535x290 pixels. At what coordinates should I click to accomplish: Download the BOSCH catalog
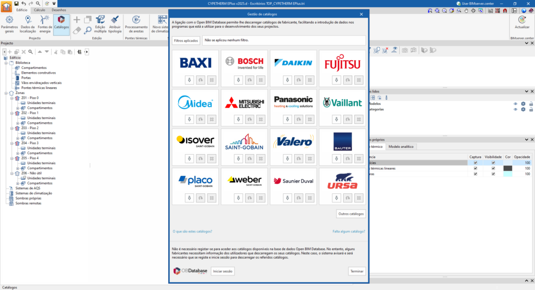click(238, 80)
